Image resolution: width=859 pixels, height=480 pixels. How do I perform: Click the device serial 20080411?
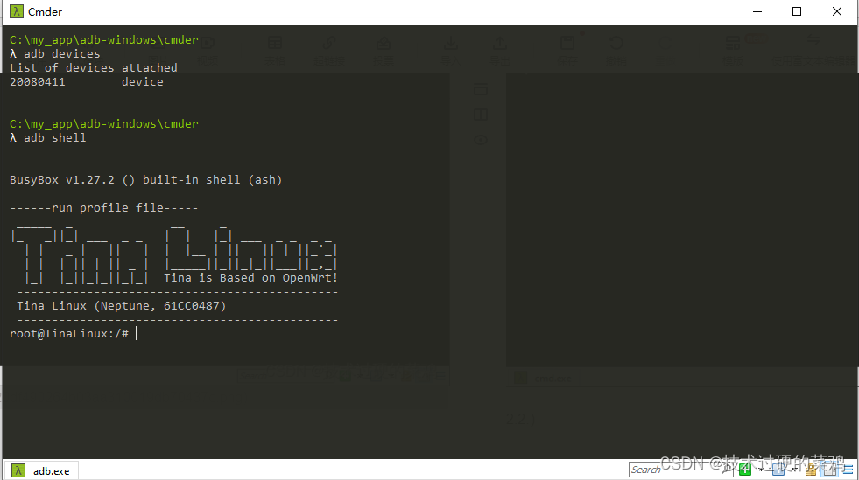[x=38, y=82]
